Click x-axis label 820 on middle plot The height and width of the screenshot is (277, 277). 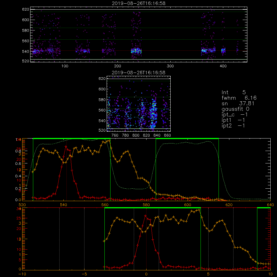[x=147, y=135]
